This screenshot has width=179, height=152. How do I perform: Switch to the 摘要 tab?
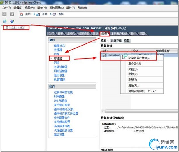60,34
